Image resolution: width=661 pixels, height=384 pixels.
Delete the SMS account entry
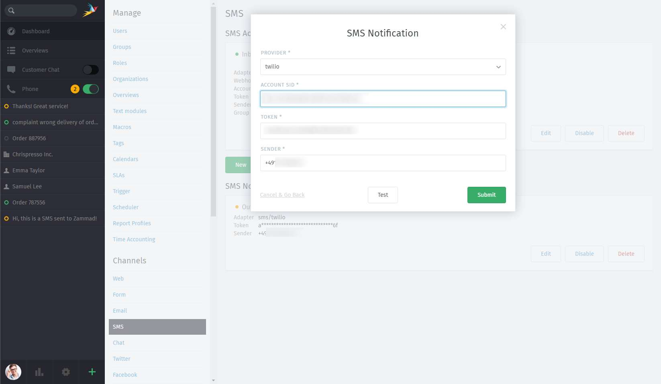coord(626,133)
